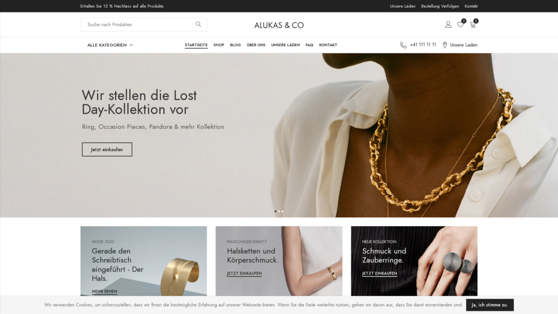
Task: Click the Jetzt einkaufen hero button
Action: pyautogui.click(x=107, y=149)
